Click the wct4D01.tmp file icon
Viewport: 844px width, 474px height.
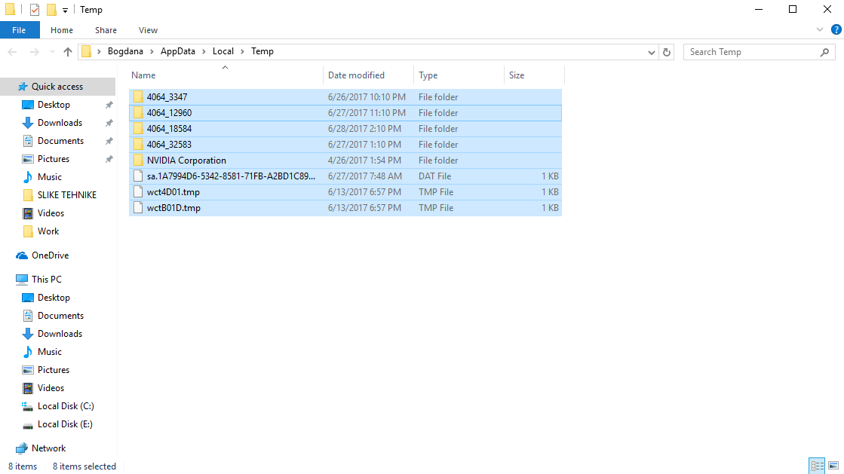coord(138,192)
